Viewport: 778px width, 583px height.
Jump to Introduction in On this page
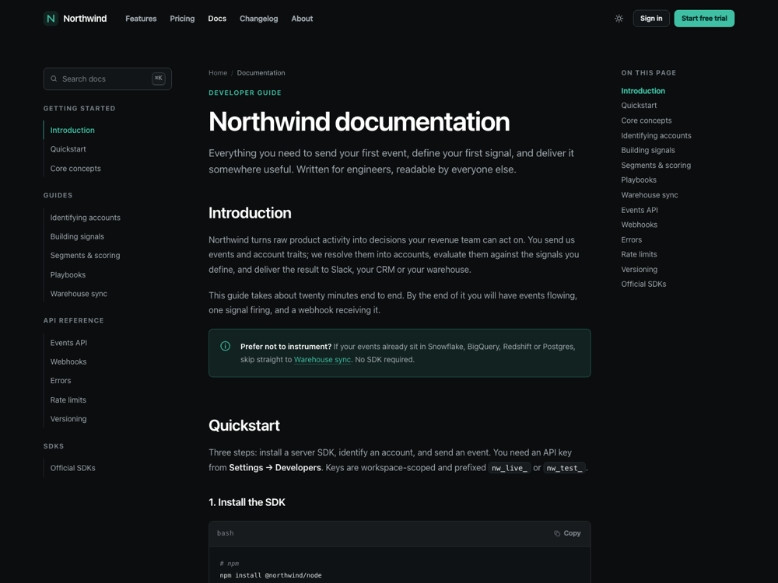pyautogui.click(x=643, y=91)
